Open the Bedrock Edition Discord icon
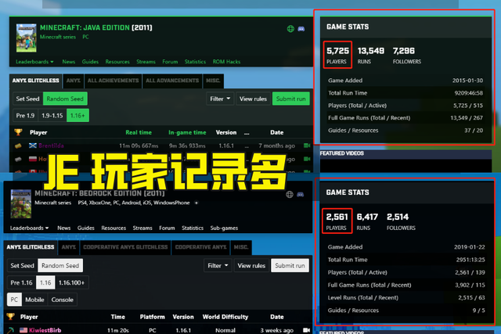The image size is (501, 334). click(x=301, y=195)
